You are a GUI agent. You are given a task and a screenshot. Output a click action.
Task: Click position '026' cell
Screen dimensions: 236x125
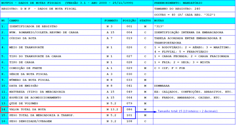(x=129, y=49)
